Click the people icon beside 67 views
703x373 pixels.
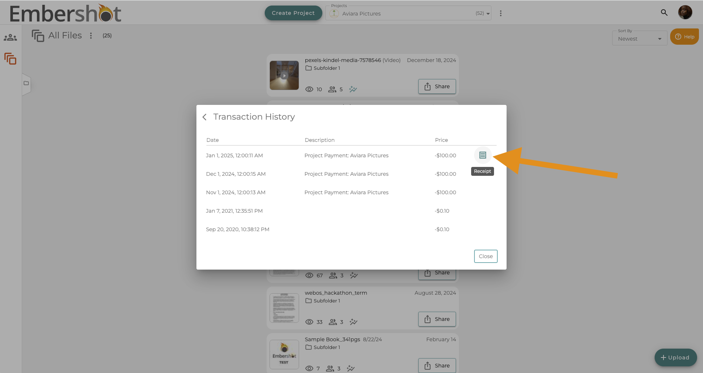pyautogui.click(x=333, y=276)
